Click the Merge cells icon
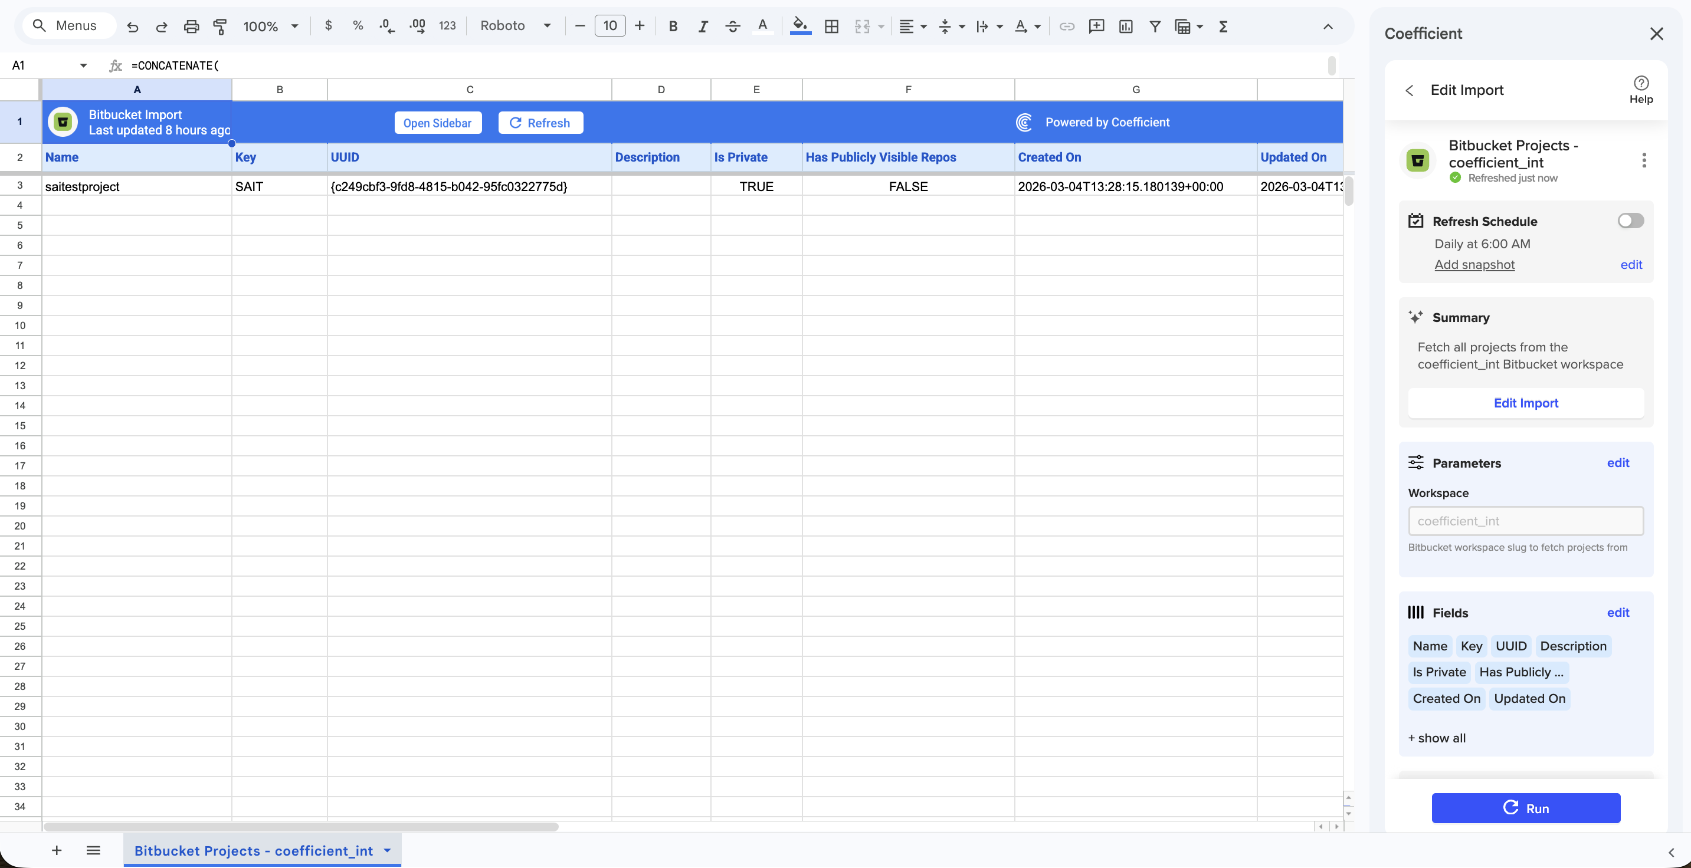This screenshot has height=868, width=1691. click(x=862, y=27)
